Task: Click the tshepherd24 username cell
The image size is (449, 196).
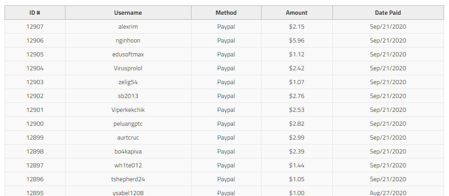Action: 128,179
